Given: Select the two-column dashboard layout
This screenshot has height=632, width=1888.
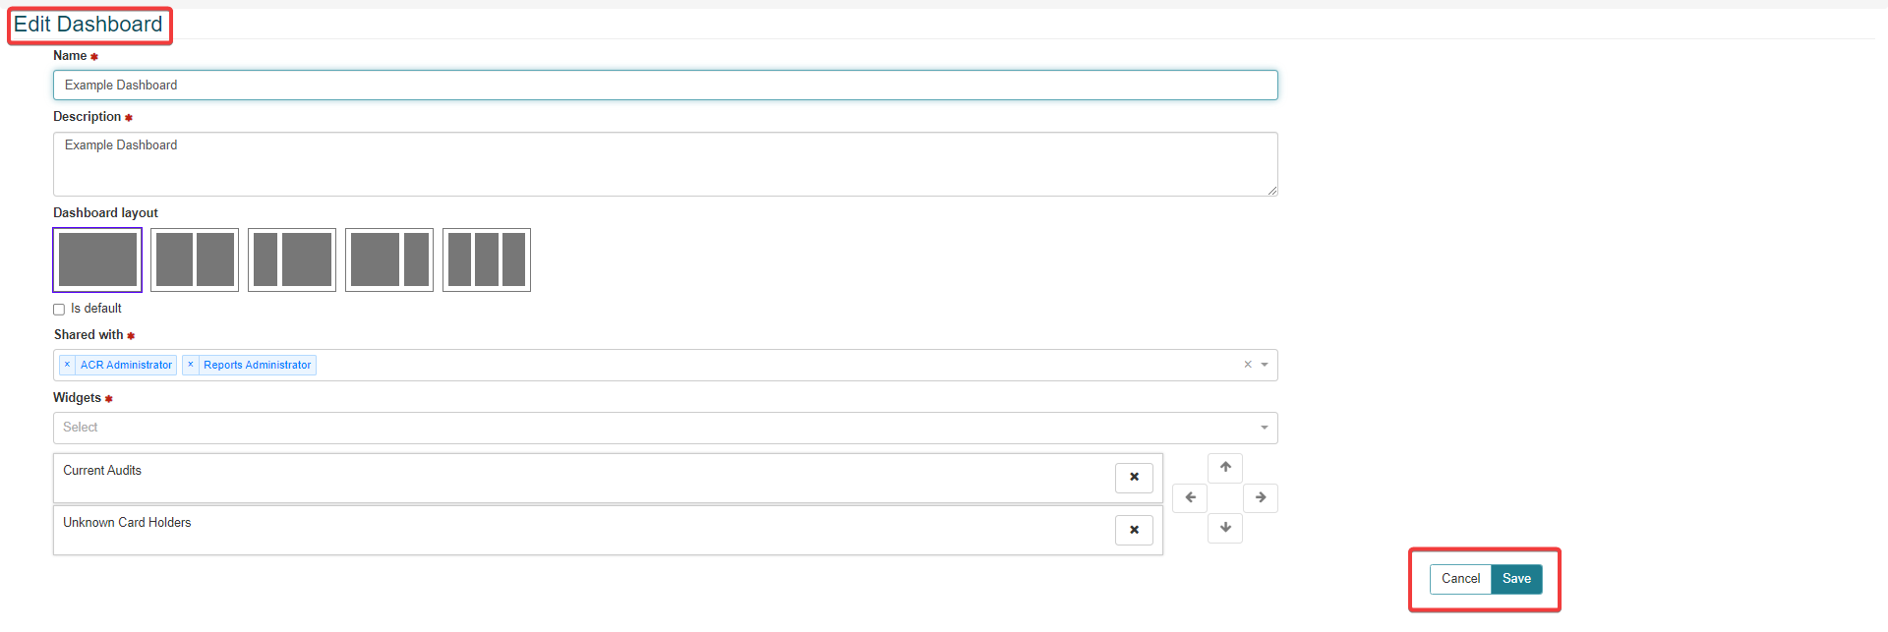Looking at the screenshot, I should pyautogui.click(x=195, y=259).
